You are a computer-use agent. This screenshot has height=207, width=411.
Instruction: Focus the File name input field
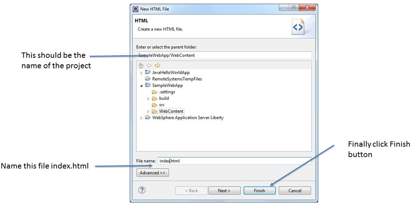click(234, 161)
